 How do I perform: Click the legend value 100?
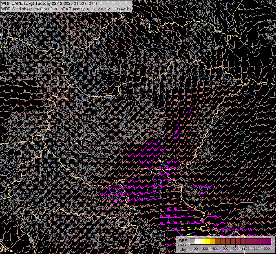[x=195, y=249]
